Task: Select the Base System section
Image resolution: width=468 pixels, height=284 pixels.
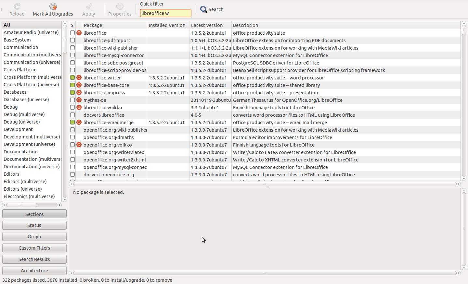Action: (x=32, y=40)
